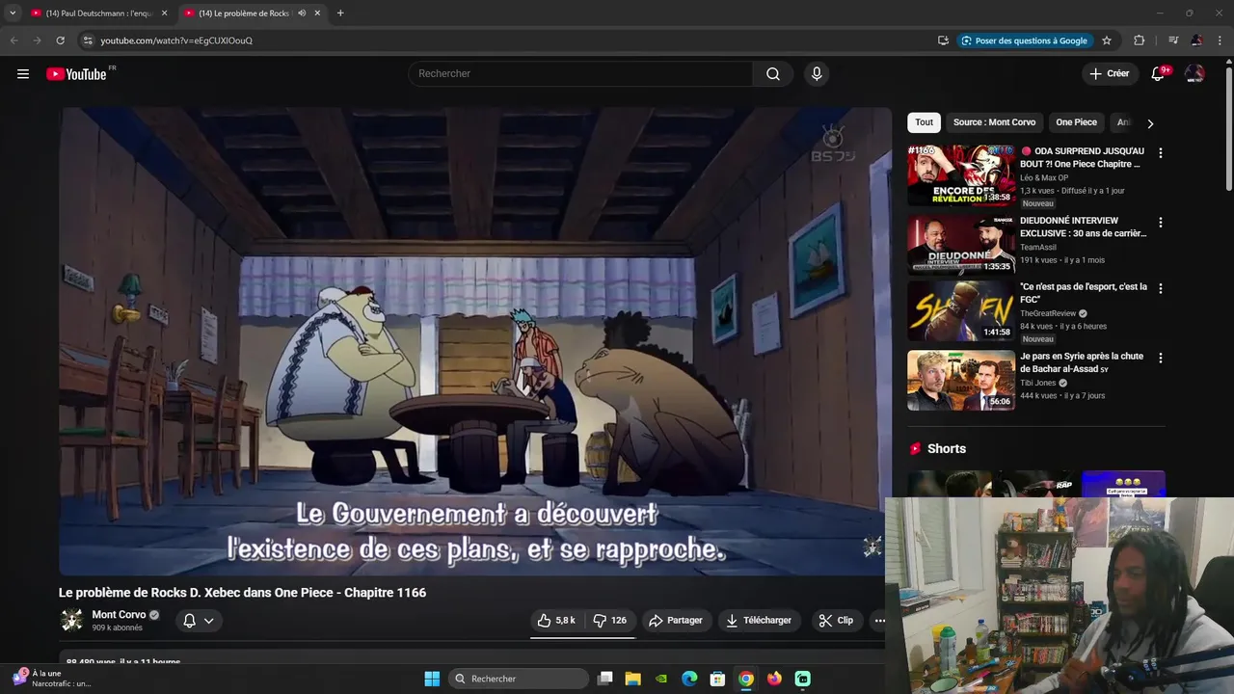Open ODA SURPREND JUSQU'AU BOUT video title

pos(1083,158)
